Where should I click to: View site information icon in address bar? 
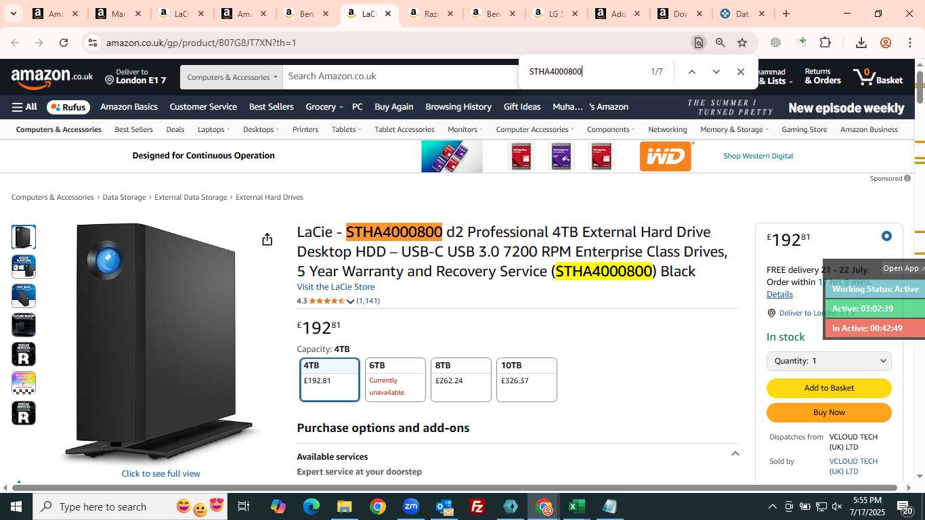pyautogui.click(x=93, y=43)
